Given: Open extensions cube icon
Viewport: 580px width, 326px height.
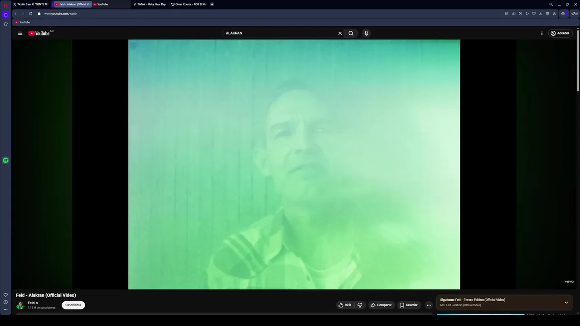Looking at the screenshot, I should click(563, 14).
